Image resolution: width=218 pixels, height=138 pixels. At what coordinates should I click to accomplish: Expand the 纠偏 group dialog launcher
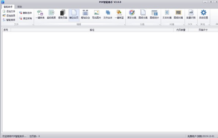pos(184,25)
